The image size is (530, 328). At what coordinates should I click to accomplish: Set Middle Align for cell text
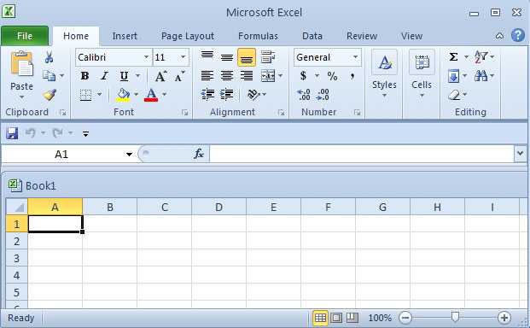[x=227, y=57]
